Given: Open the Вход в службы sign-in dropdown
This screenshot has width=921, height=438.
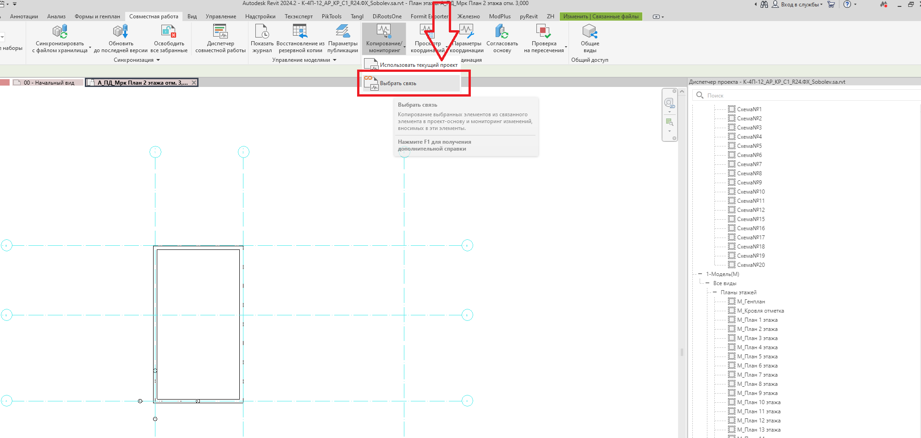Looking at the screenshot, I should (797, 5).
